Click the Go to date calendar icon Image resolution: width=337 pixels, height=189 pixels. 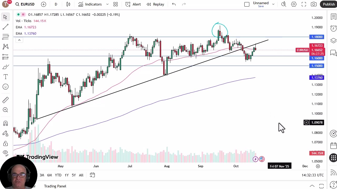pyautogui.click(x=92, y=175)
